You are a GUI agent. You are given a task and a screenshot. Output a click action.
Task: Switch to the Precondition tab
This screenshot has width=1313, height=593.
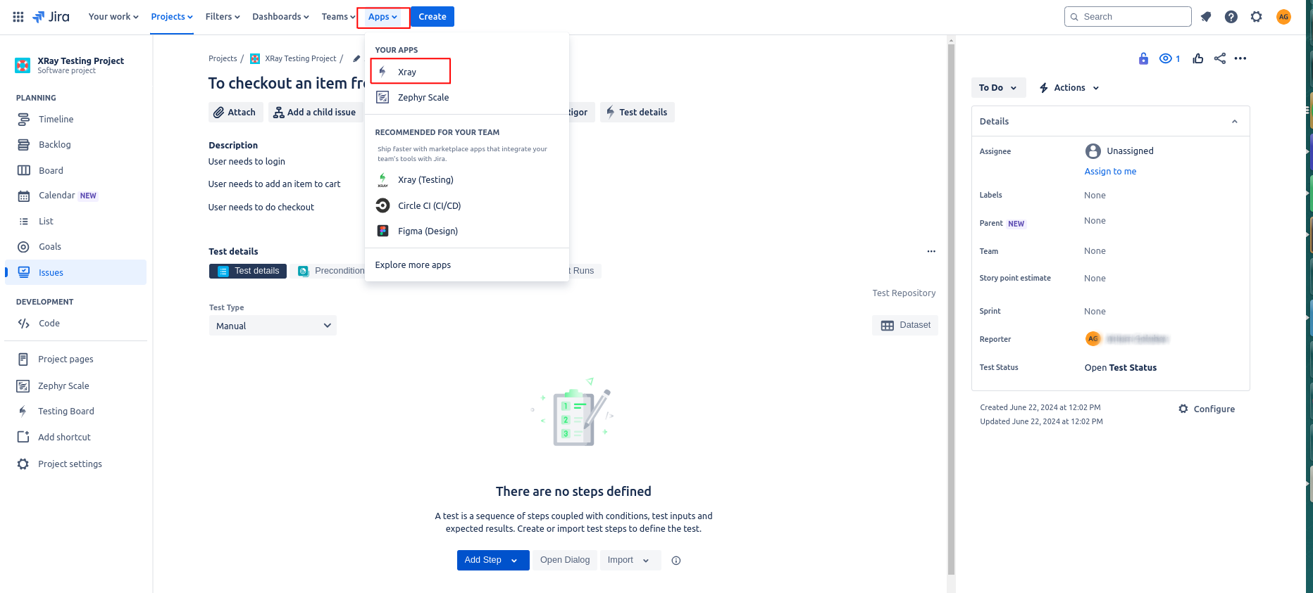pos(331,271)
